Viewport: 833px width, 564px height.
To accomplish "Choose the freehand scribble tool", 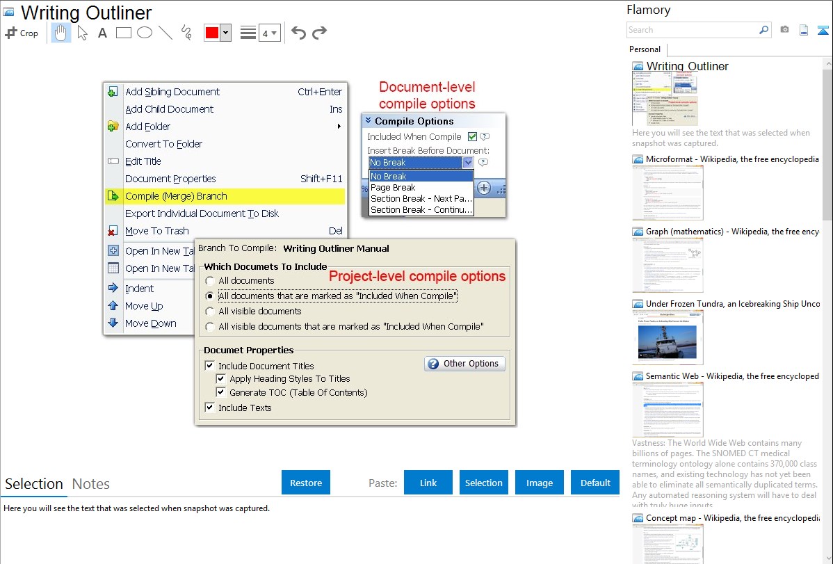I will point(186,33).
